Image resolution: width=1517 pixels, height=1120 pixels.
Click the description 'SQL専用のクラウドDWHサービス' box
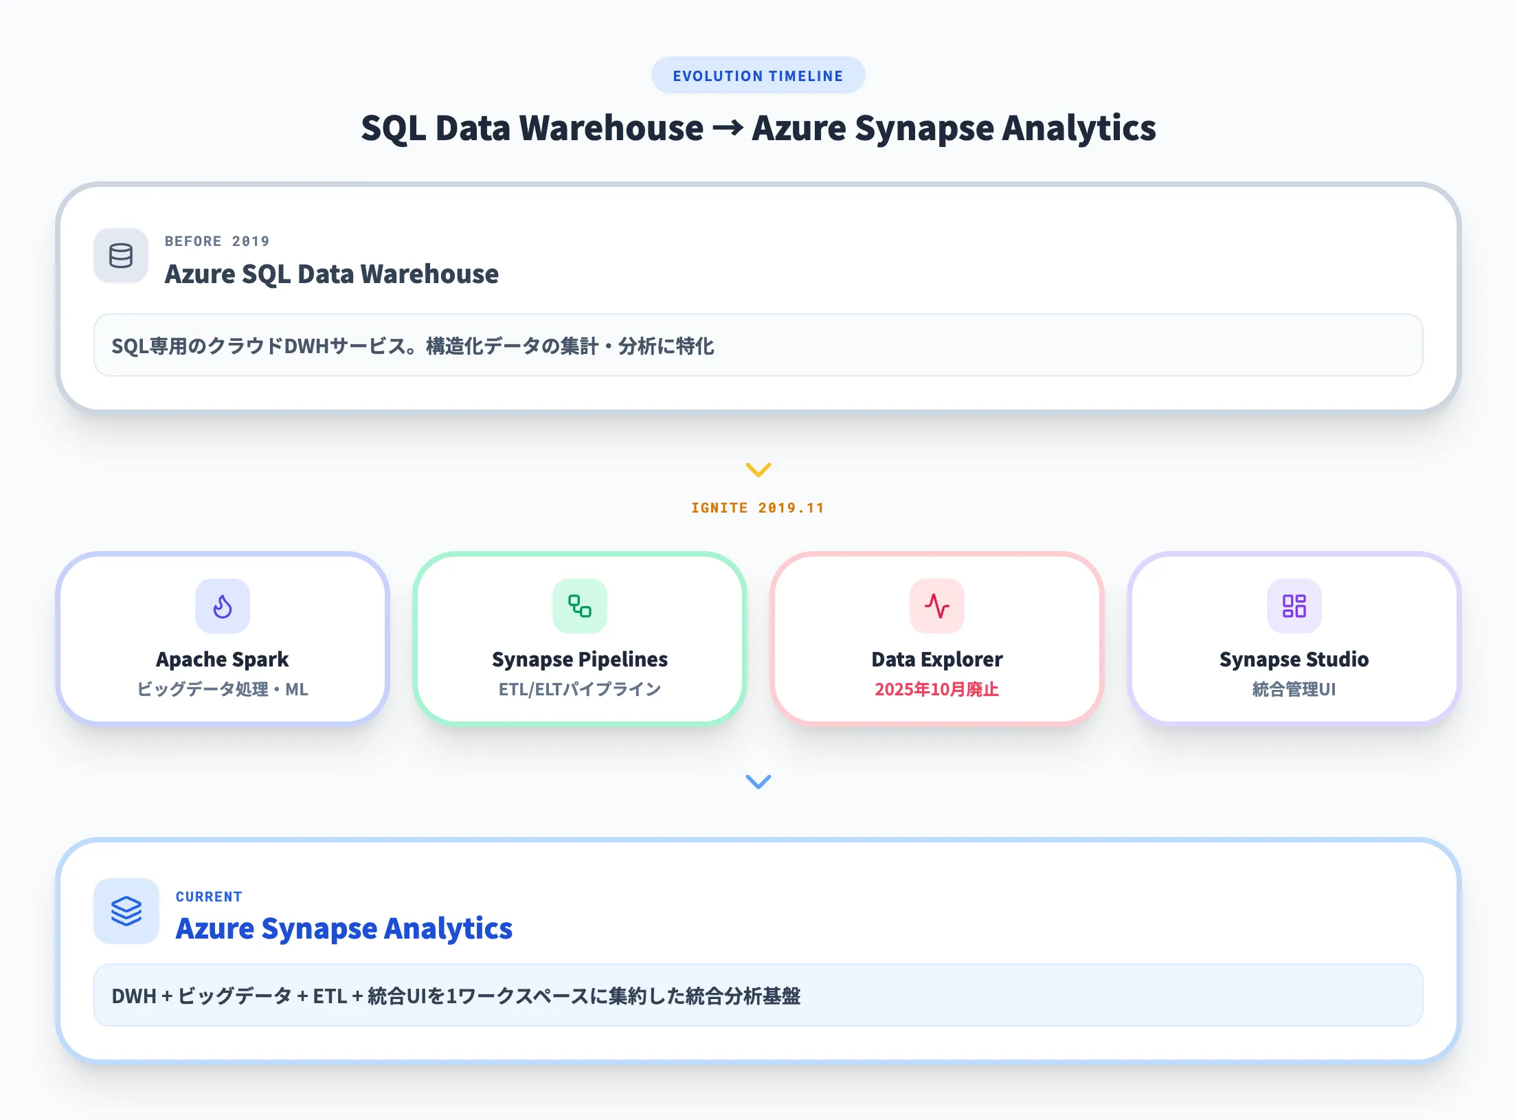click(x=758, y=345)
